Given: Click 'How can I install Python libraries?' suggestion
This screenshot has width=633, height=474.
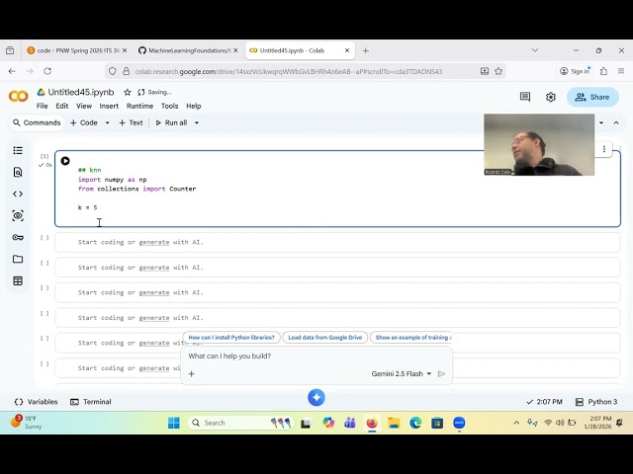Looking at the screenshot, I should click(x=231, y=338).
